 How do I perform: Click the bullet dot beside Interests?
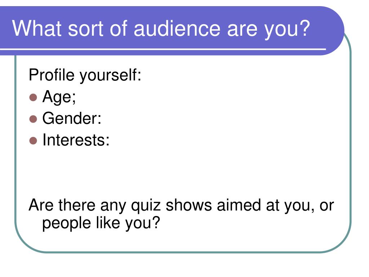(x=33, y=141)
